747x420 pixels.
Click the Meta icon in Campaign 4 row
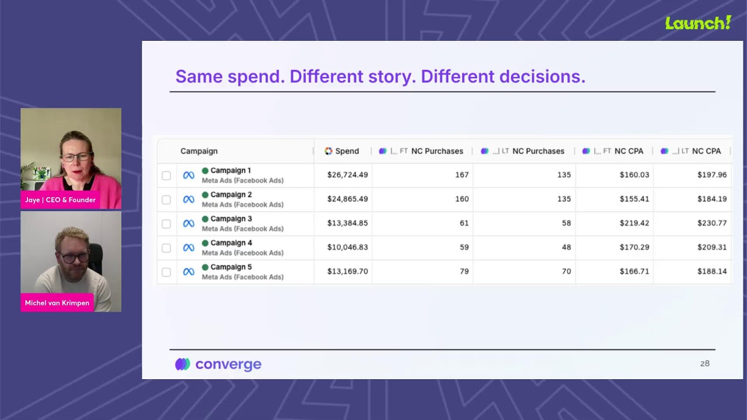click(x=189, y=247)
